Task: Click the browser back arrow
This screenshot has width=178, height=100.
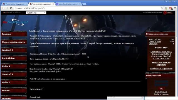Action: [x=3, y=8]
